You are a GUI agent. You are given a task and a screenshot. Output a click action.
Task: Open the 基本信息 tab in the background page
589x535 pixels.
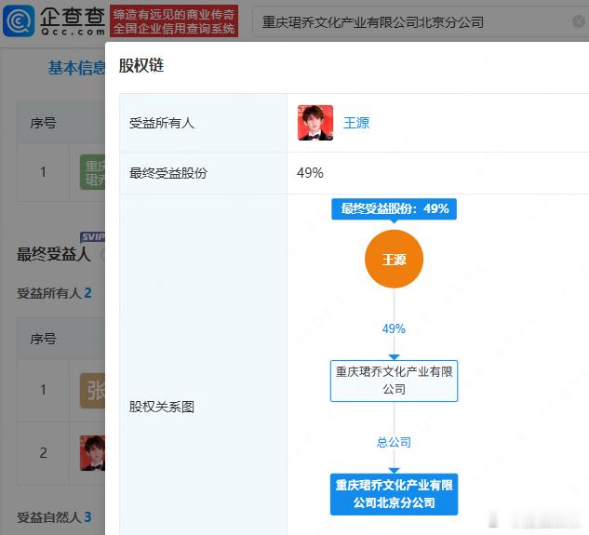pyautogui.click(x=76, y=68)
